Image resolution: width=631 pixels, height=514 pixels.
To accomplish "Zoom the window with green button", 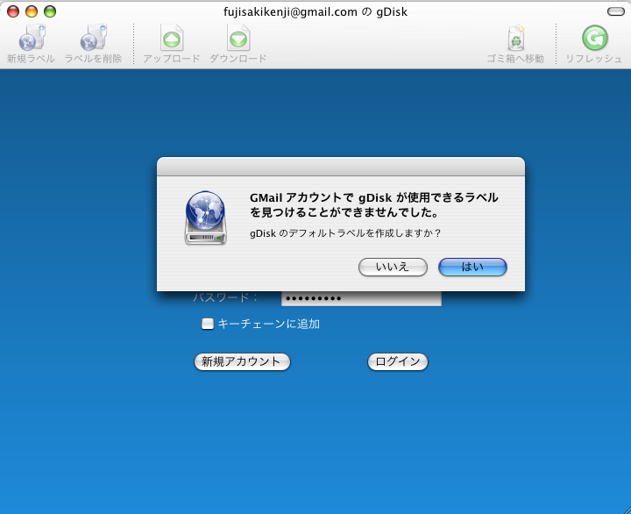I will tap(50, 11).
